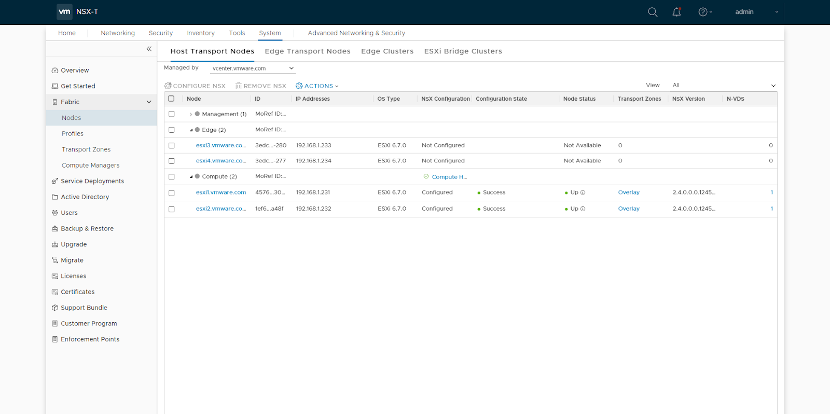This screenshot has height=414, width=830.
Task: Open the Networking top menu
Action: [118, 33]
